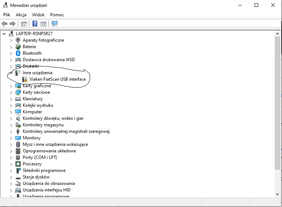Click the Monitory screen icon
The width and height of the screenshot is (282, 207).
tap(18, 138)
